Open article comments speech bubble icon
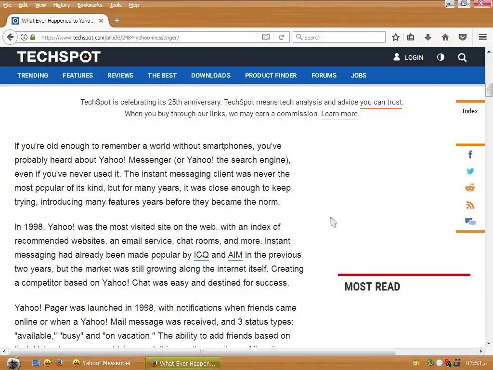Screen dimensions: 493x370 pos(470,222)
